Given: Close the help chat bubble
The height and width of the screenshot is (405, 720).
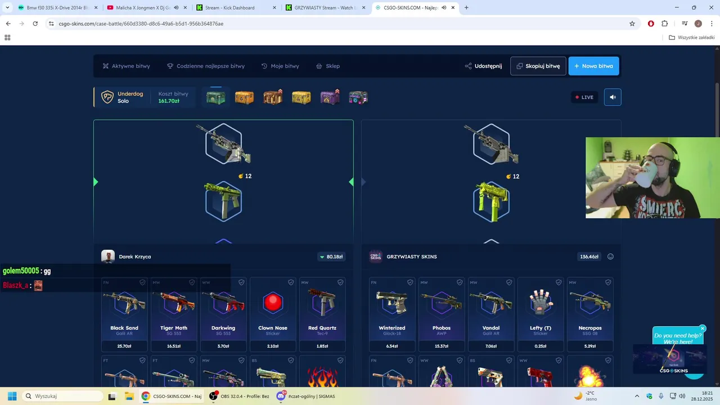Looking at the screenshot, I should tap(703, 328).
